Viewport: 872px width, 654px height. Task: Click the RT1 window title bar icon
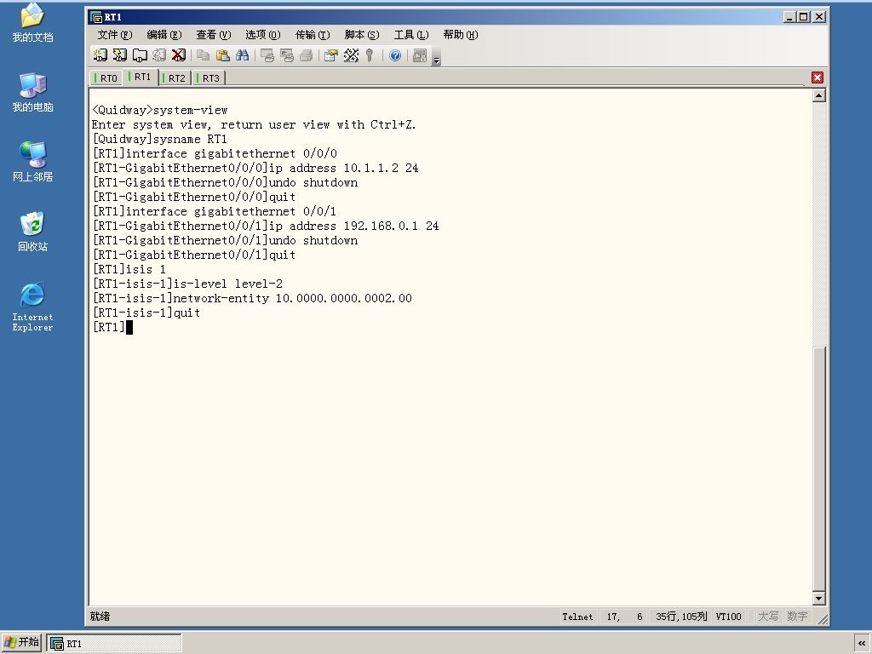point(95,17)
